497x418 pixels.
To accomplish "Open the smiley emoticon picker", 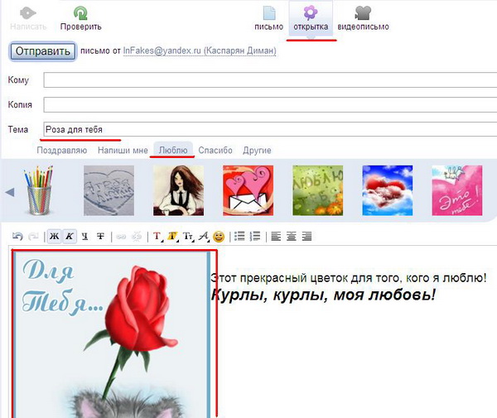I will click(x=219, y=237).
